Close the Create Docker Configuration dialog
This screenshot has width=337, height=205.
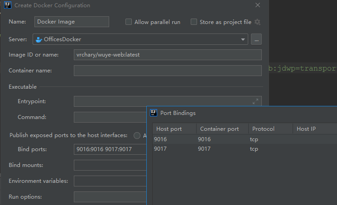[x=258, y=5]
